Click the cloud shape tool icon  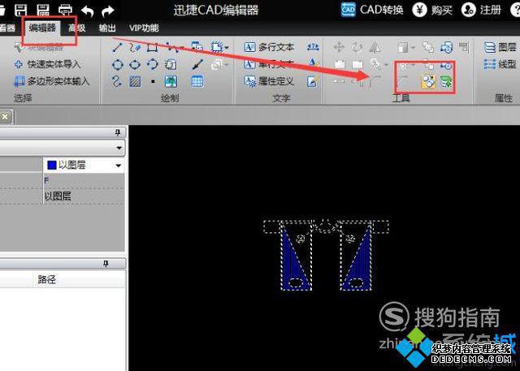(x=171, y=64)
